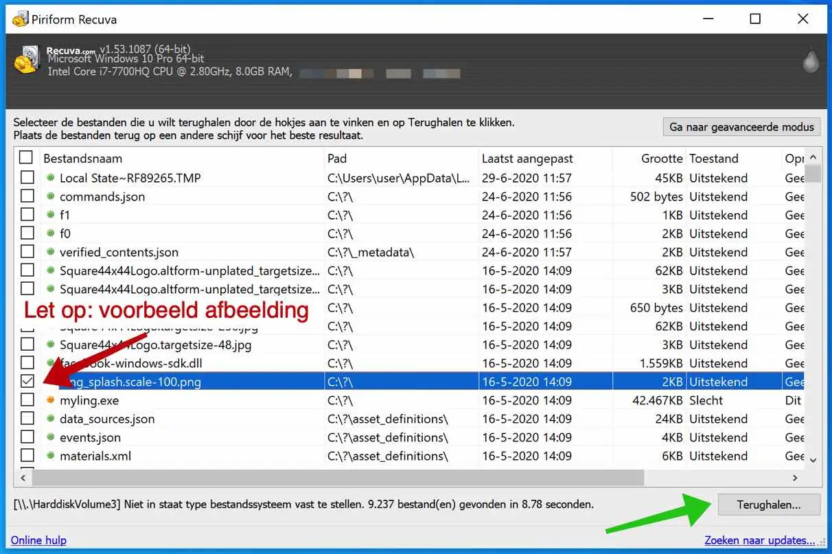Check the box next to commands.json
832x554 pixels.
point(27,196)
